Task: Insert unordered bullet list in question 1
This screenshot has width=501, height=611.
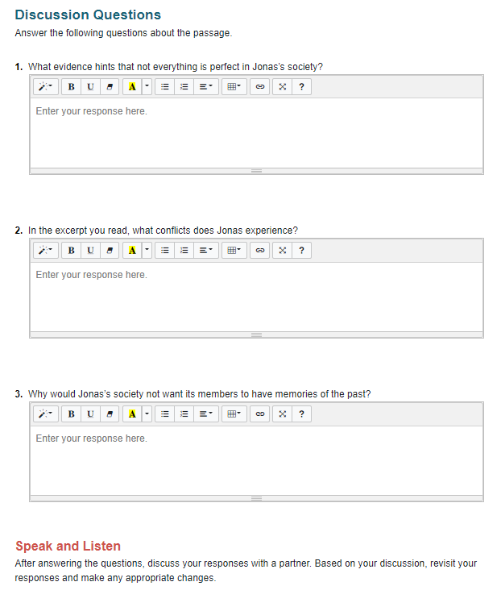Action: click(164, 87)
